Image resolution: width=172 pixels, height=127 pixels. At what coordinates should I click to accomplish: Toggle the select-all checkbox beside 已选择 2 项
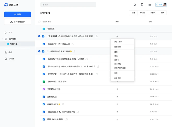click(39, 22)
